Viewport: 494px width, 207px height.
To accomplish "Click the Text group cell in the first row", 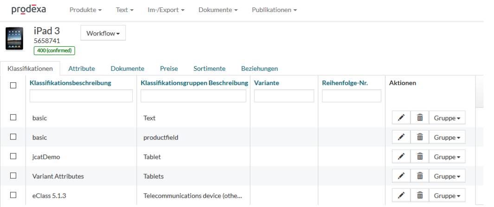I will tap(149, 118).
